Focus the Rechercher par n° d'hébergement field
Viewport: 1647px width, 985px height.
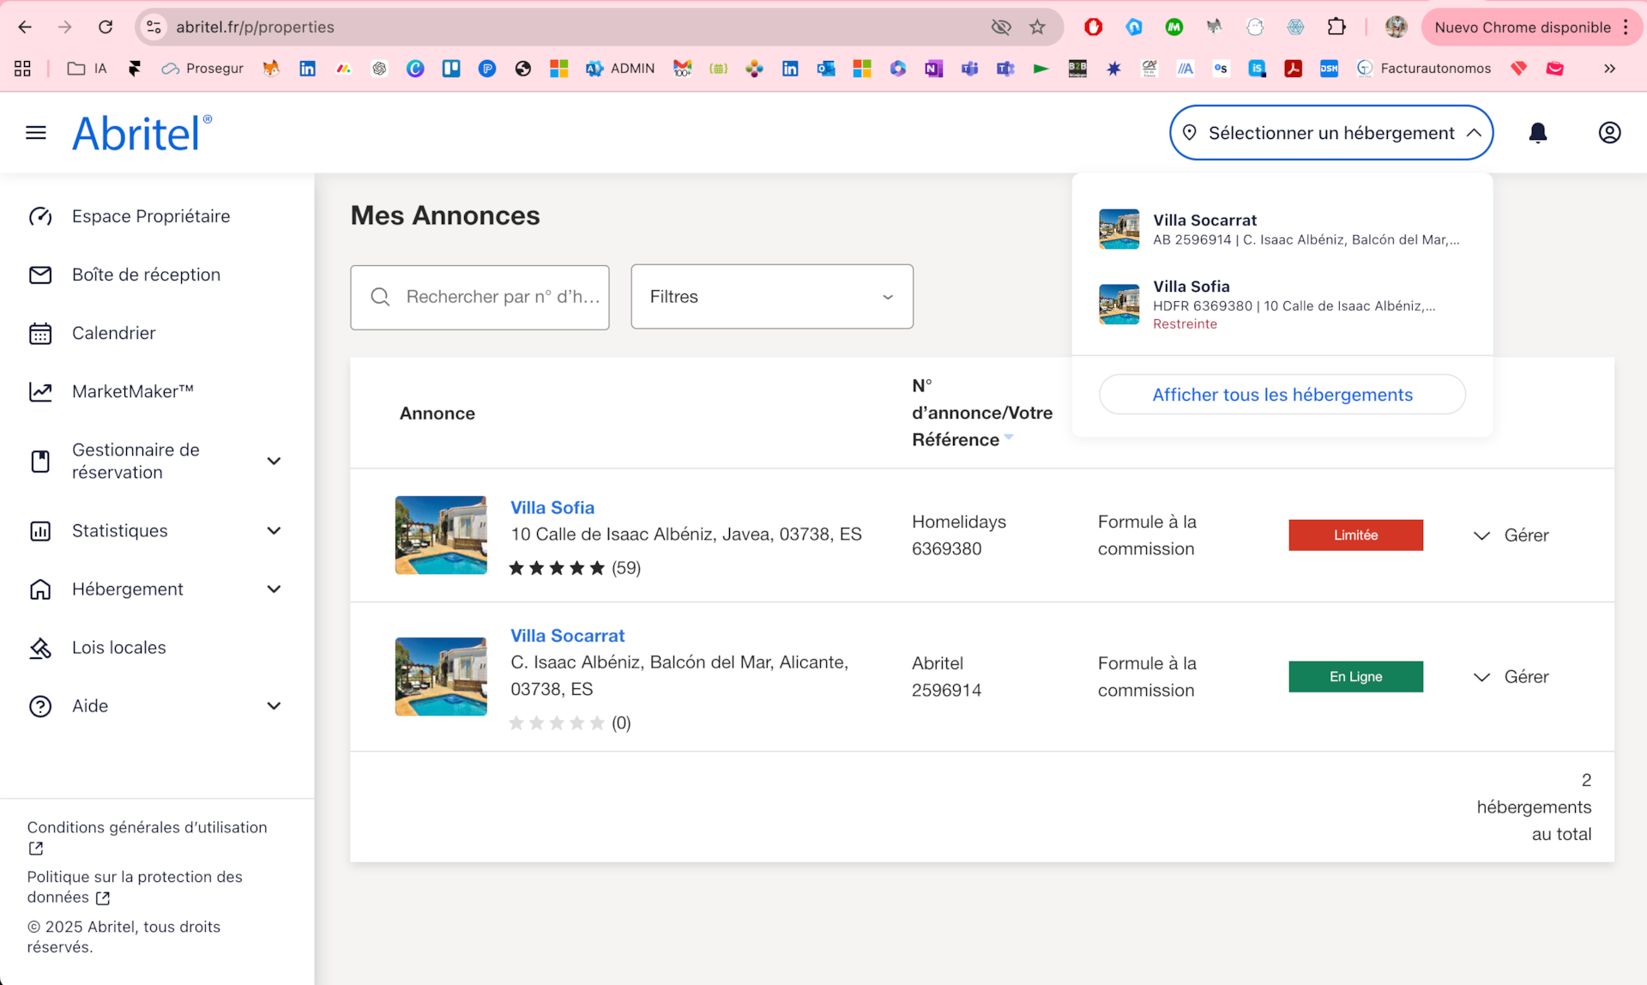(x=480, y=297)
